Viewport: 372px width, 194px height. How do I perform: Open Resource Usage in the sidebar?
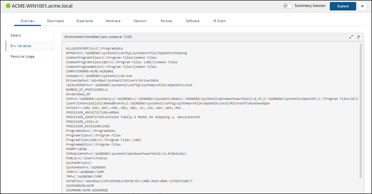point(22,57)
